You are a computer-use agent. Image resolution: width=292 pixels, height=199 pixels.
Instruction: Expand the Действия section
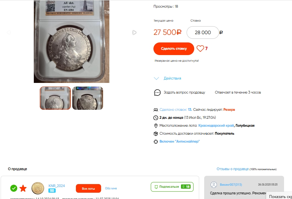[x=168, y=79]
